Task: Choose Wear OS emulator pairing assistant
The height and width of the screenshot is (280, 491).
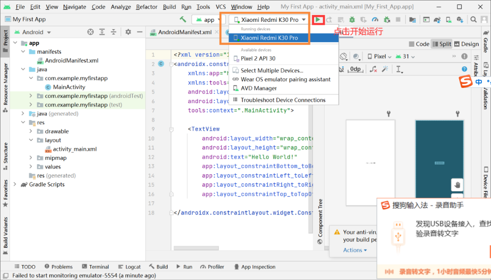Action: click(x=284, y=79)
